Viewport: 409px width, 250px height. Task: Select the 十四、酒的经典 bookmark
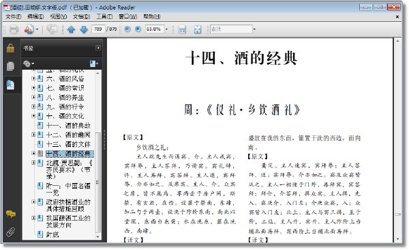point(69,154)
